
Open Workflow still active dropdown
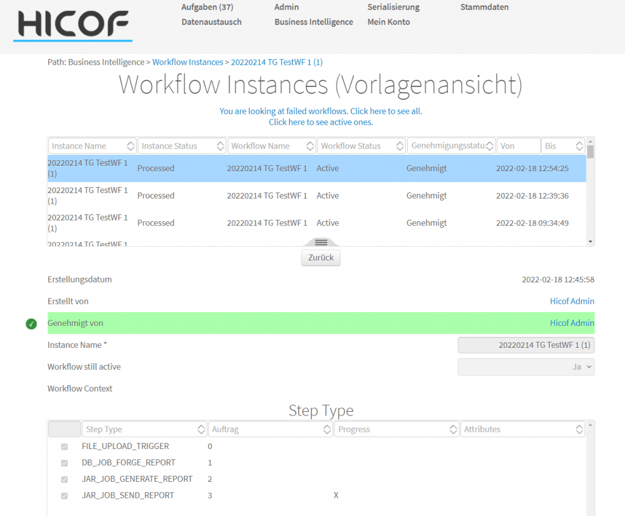coord(526,367)
